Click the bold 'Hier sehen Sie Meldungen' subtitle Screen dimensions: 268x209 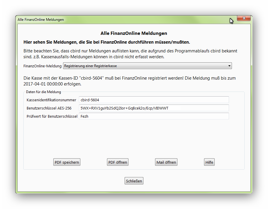tap(107, 42)
